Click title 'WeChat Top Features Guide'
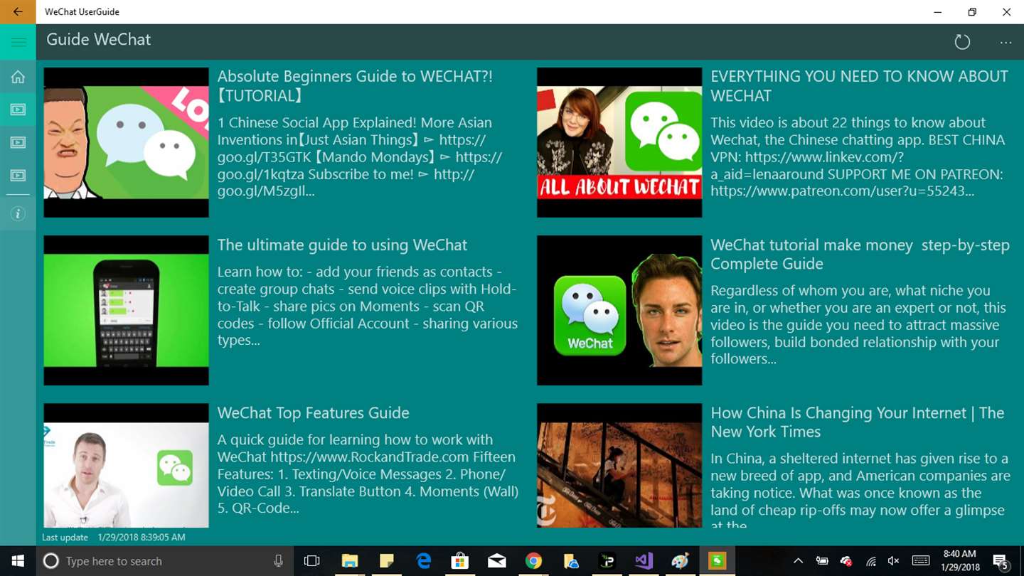Viewport: 1024px width, 576px height. 313,412
